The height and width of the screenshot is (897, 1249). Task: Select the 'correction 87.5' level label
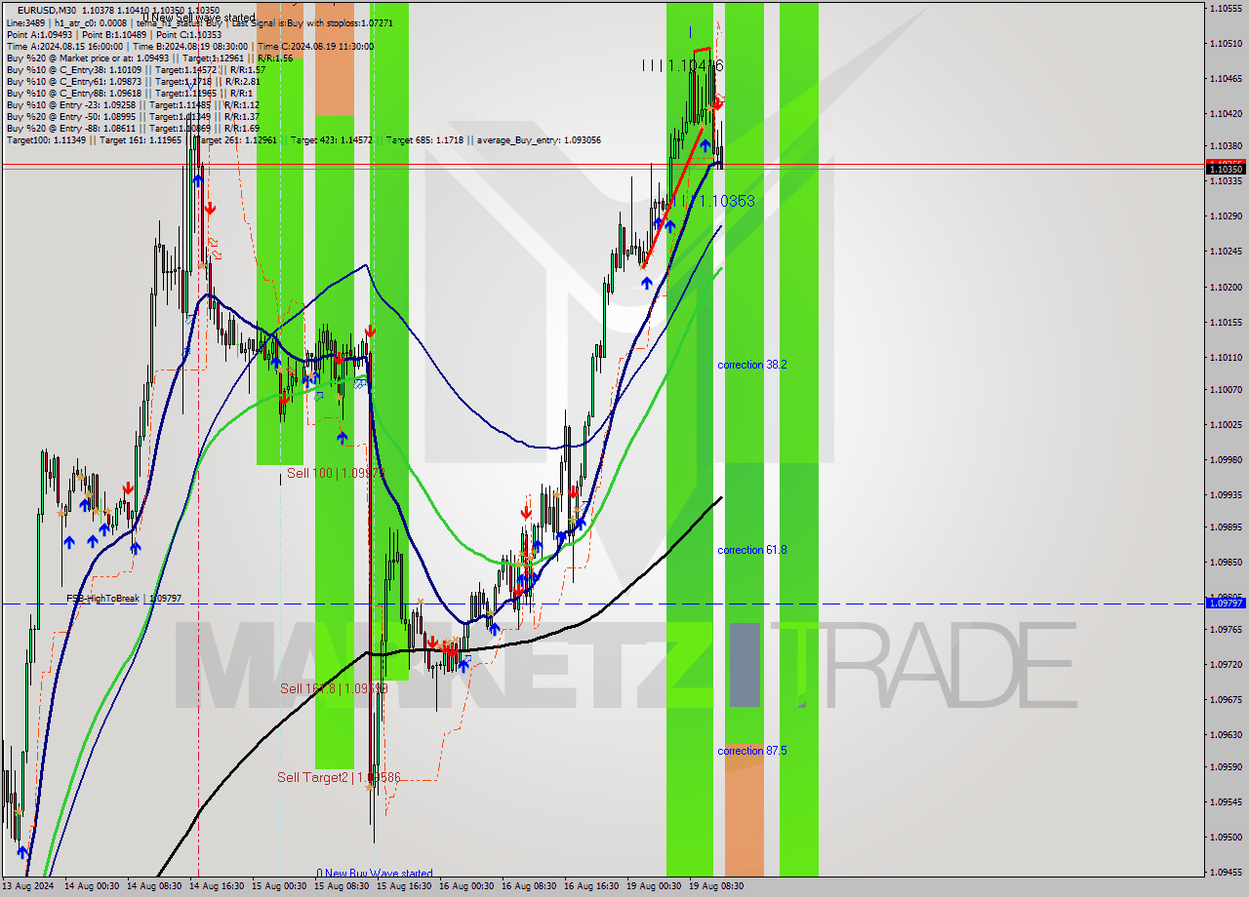click(x=752, y=751)
